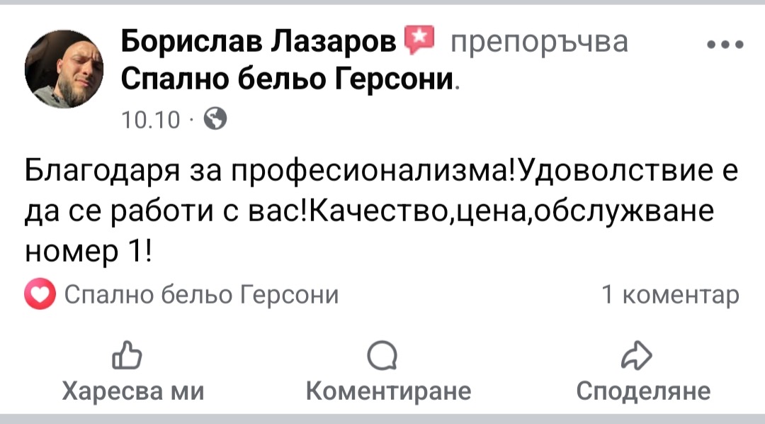Click the comment speech bubble icon
This screenshot has width=765, height=424.
coord(387,357)
